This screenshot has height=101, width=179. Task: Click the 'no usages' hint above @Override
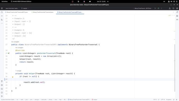pos(19,47)
